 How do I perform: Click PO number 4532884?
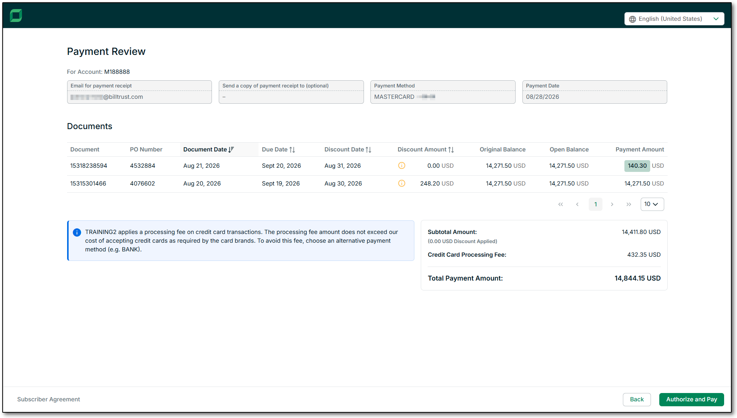[x=143, y=166]
